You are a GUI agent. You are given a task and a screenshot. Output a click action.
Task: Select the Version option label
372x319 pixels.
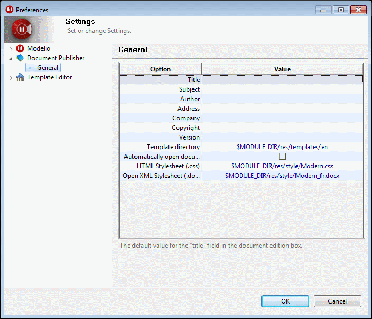[x=189, y=137]
